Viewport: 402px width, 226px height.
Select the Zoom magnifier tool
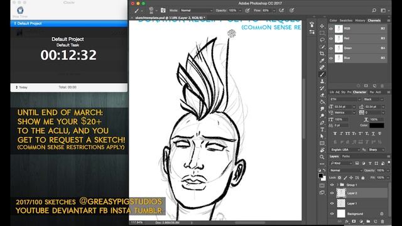[x=322, y=157]
